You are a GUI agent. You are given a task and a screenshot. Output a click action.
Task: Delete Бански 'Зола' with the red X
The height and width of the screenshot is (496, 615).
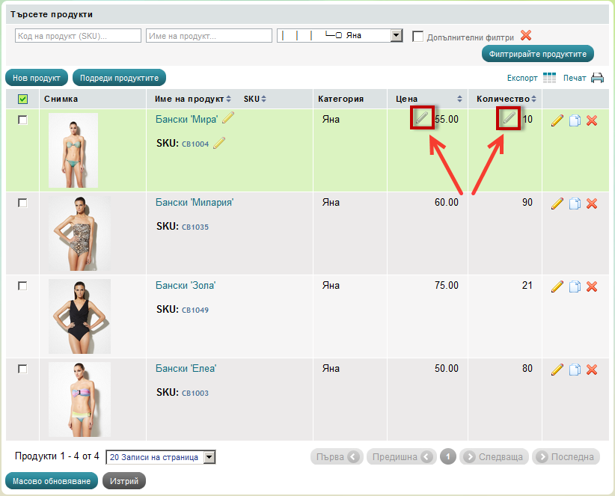coord(592,287)
